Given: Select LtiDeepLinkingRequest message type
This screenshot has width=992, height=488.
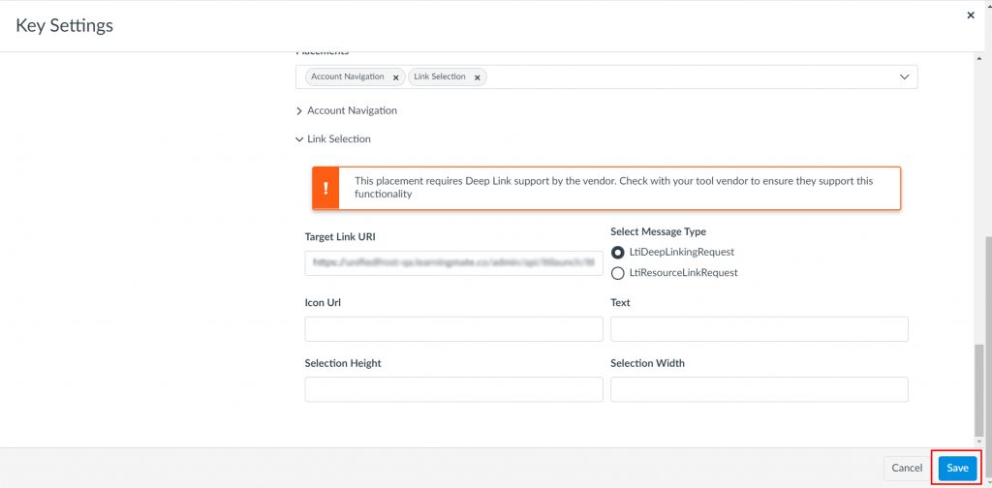Looking at the screenshot, I should tap(618, 252).
